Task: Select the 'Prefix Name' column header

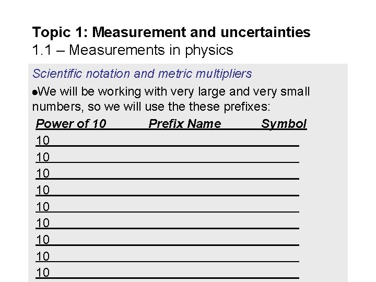Action: (x=185, y=124)
